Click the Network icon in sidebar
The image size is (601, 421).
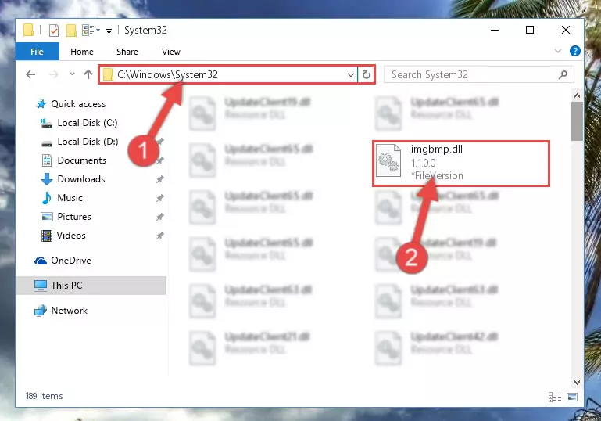click(40, 311)
